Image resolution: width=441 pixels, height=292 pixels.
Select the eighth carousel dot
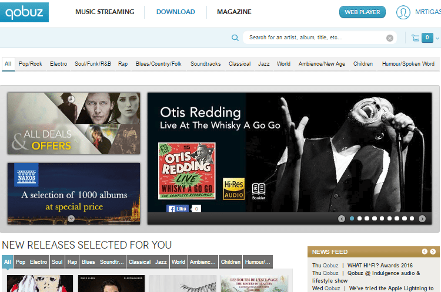click(405, 219)
